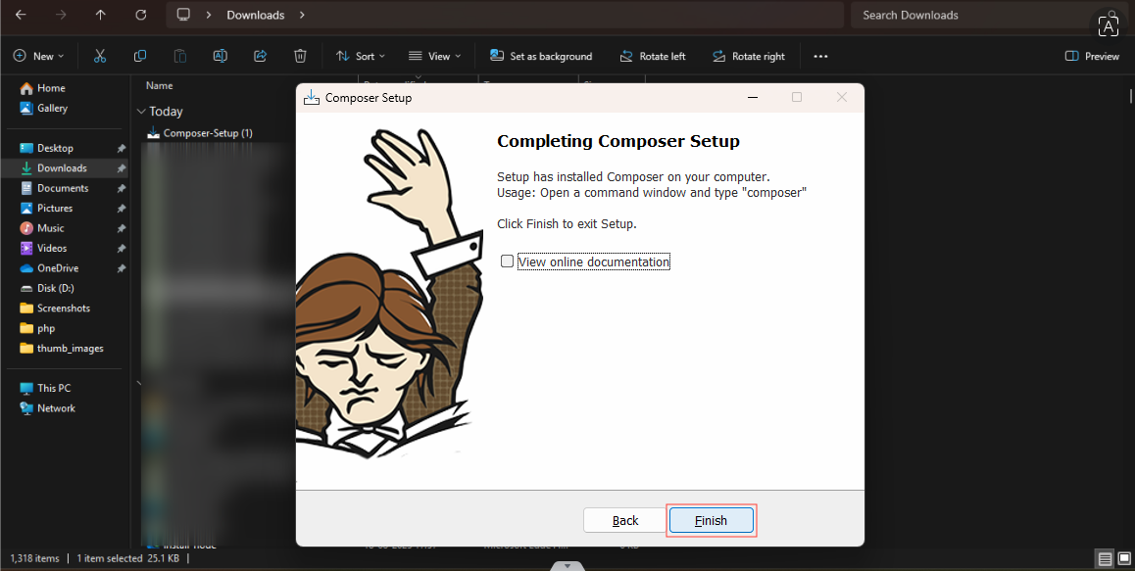Click Rotate left in the toolbar
This screenshot has width=1135, height=571.
pyautogui.click(x=652, y=56)
